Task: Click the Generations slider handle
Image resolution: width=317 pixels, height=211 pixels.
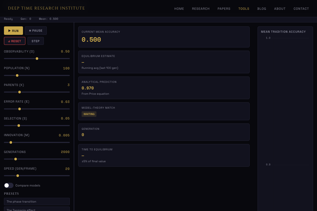Action: [16, 159]
